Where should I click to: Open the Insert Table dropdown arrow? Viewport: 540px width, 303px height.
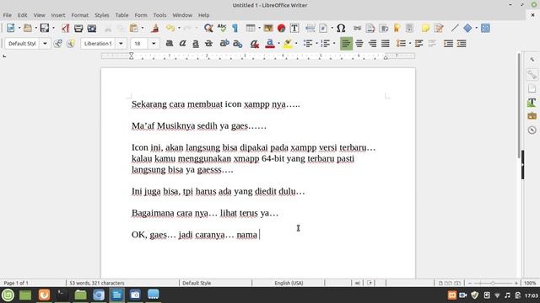point(259,28)
